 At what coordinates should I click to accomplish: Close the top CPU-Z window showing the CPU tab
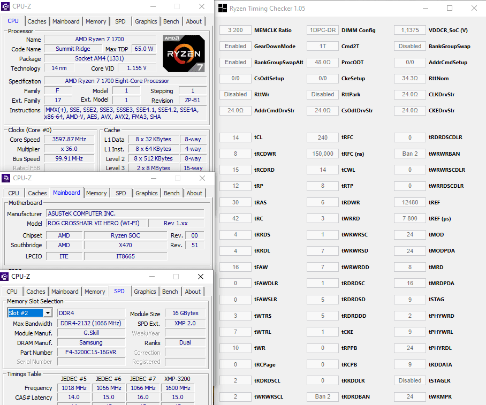(202, 6)
